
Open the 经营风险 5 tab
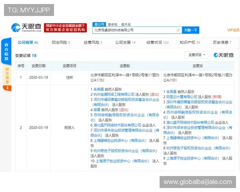93,42
